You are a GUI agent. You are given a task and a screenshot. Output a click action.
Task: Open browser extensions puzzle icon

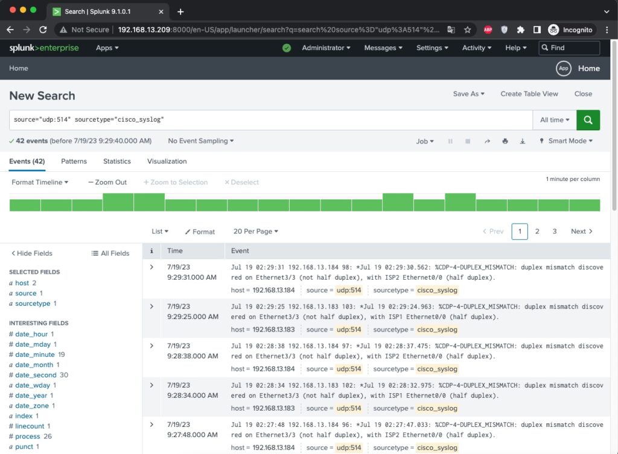pyautogui.click(x=520, y=30)
